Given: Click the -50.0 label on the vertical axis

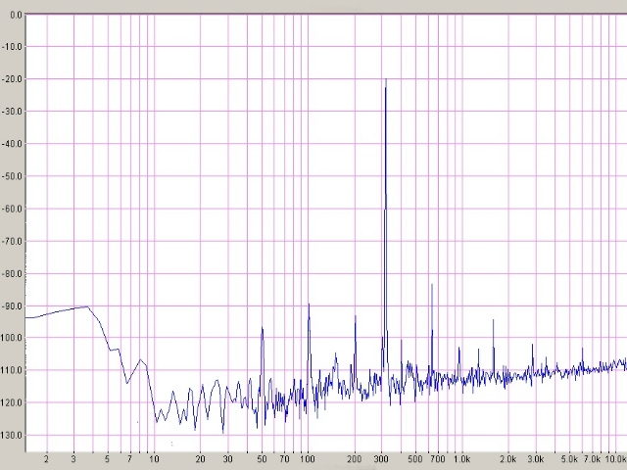Looking at the screenshot, I should click(13, 176).
